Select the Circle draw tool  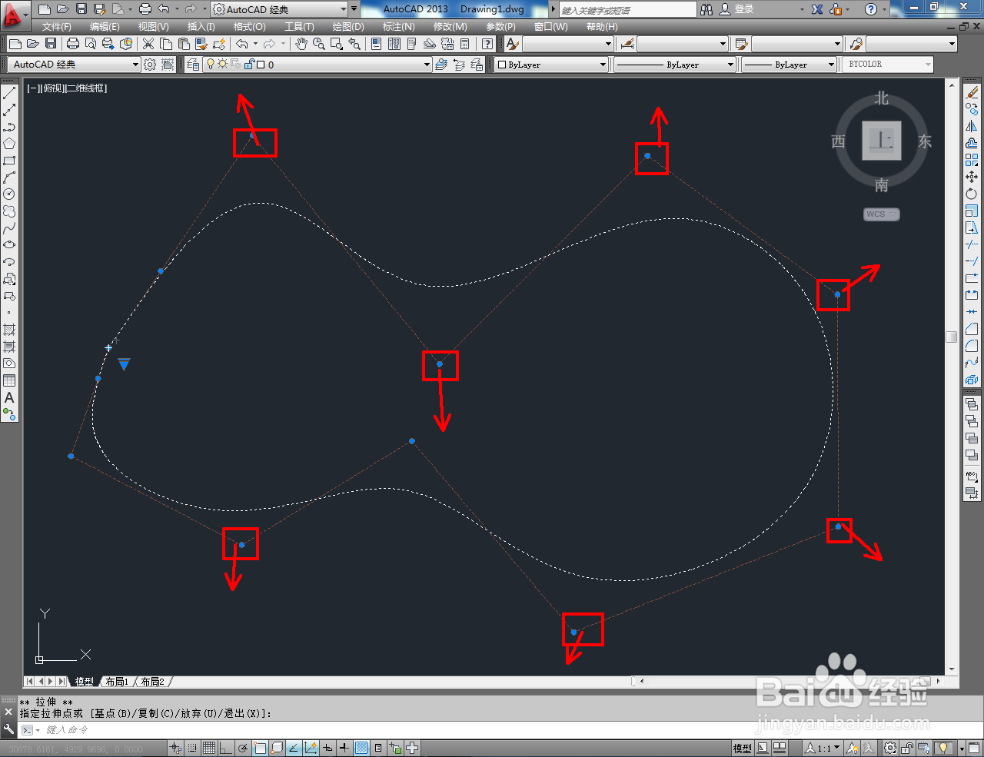coord(9,194)
